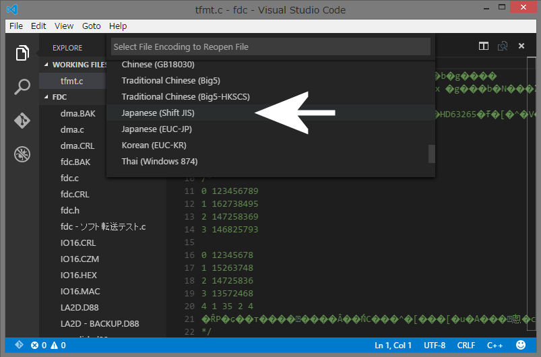Click editor line 14 text '3 146825793'

[230, 230]
